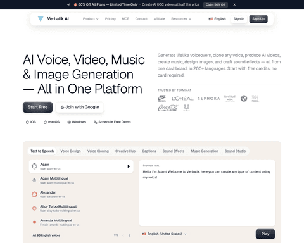Click the Sign Up button
Viewport: 304px width, 243px height.
coord(258,19)
